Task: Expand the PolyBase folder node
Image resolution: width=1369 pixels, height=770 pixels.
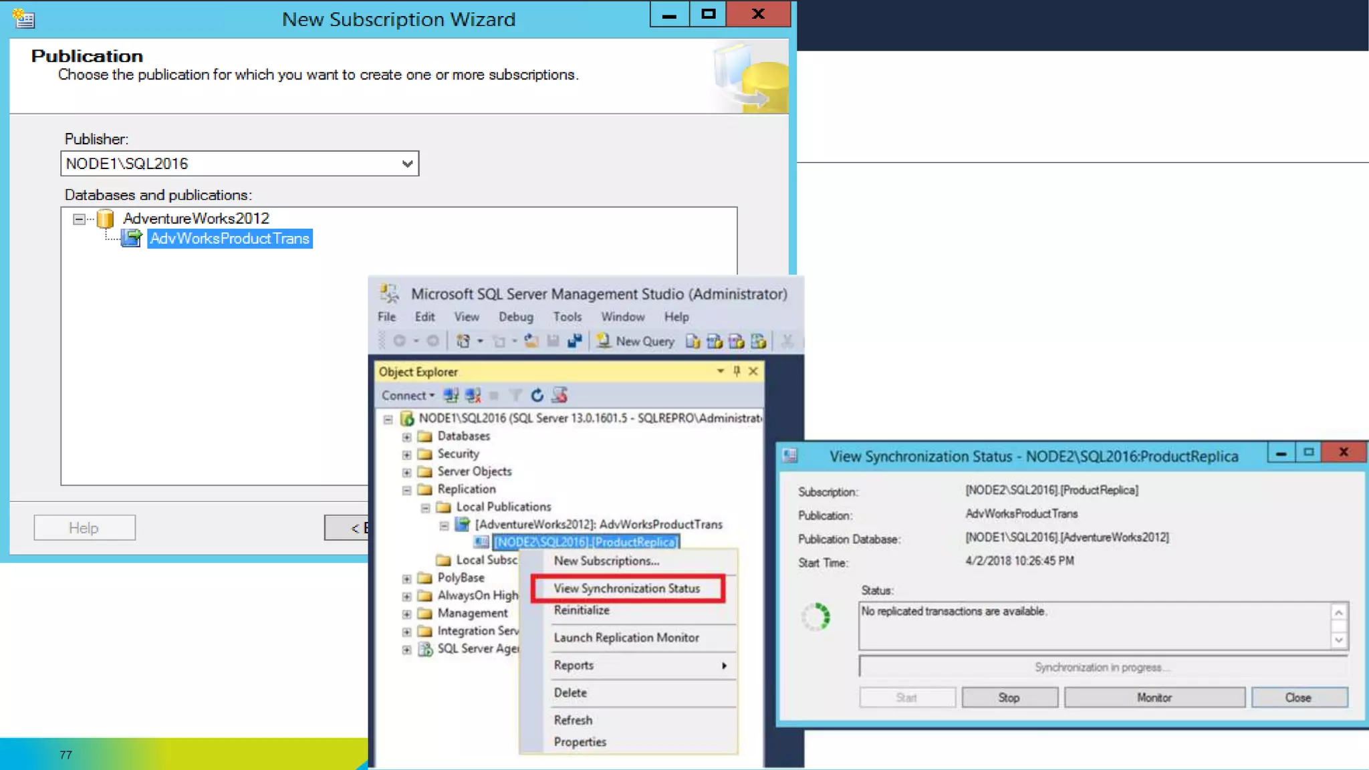Action: (x=406, y=578)
